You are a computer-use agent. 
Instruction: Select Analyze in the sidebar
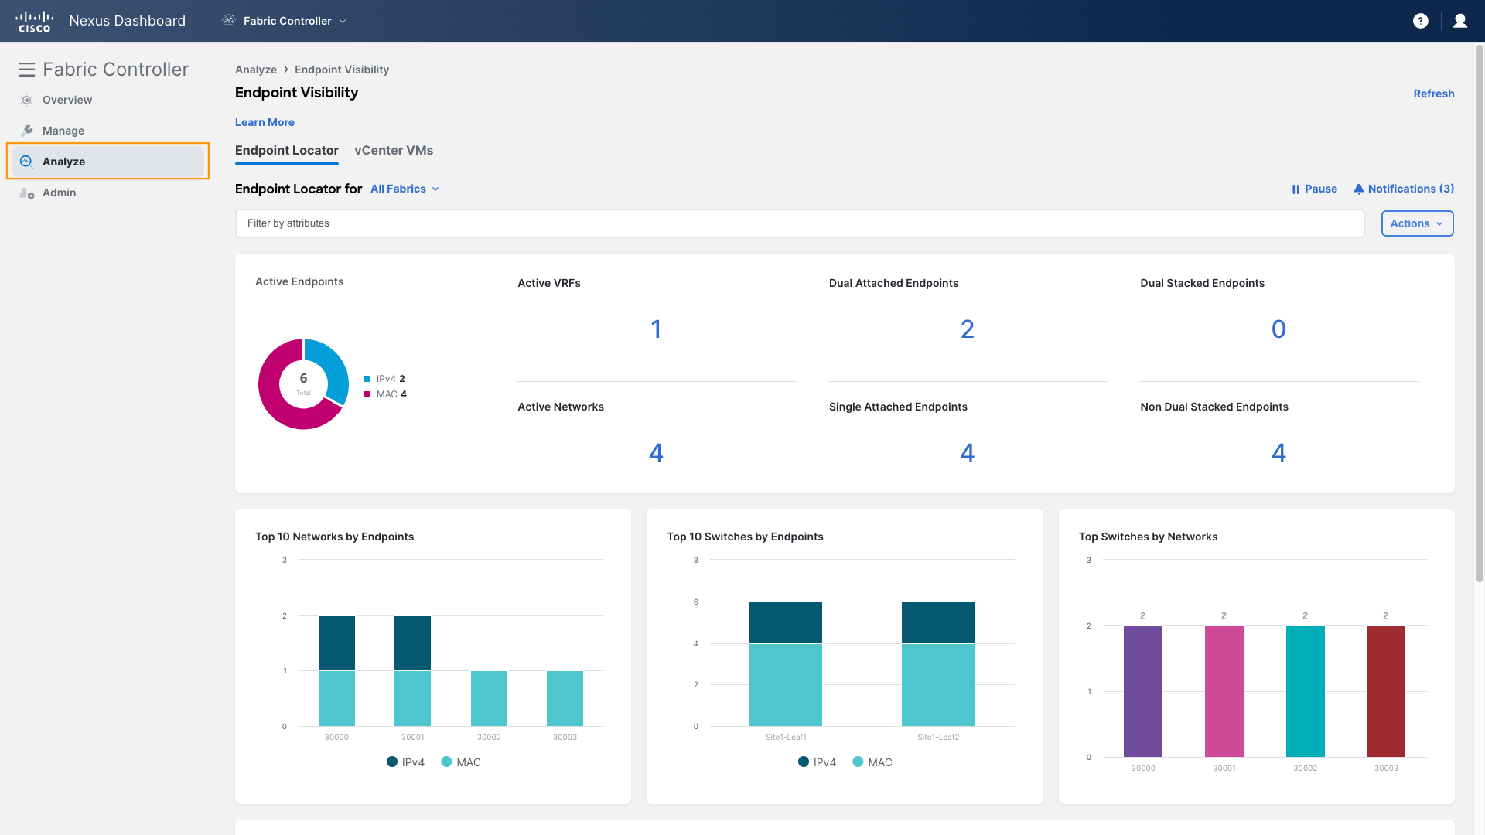pyautogui.click(x=108, y=162)
